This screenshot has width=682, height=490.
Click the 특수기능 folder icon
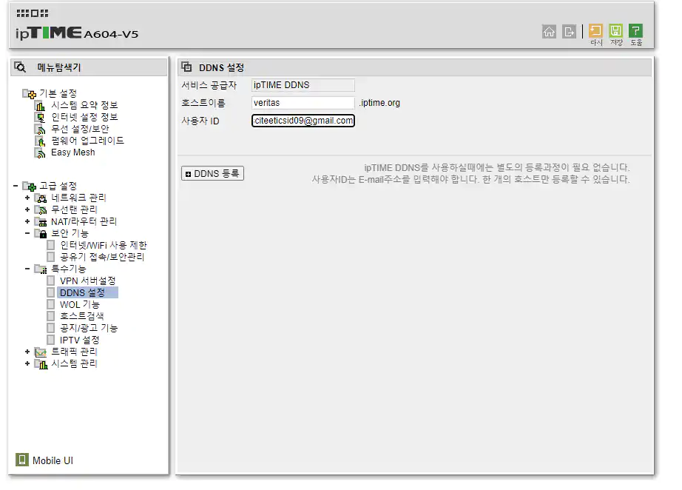pyautogui.click(x=41, y=269)
